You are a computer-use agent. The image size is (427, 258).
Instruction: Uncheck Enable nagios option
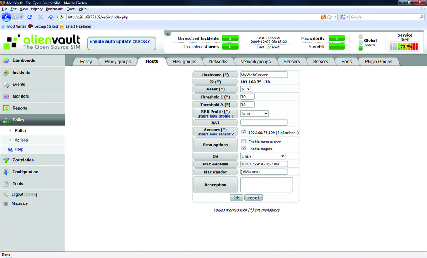244,148
